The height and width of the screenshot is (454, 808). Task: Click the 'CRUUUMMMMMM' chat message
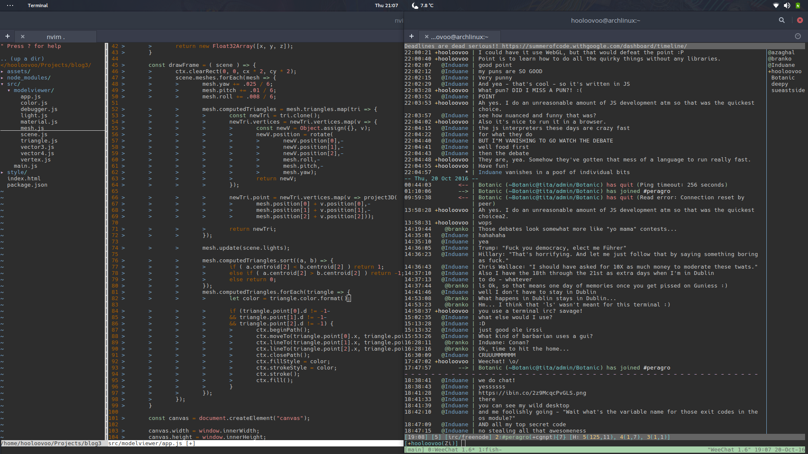tap(497, 355)
